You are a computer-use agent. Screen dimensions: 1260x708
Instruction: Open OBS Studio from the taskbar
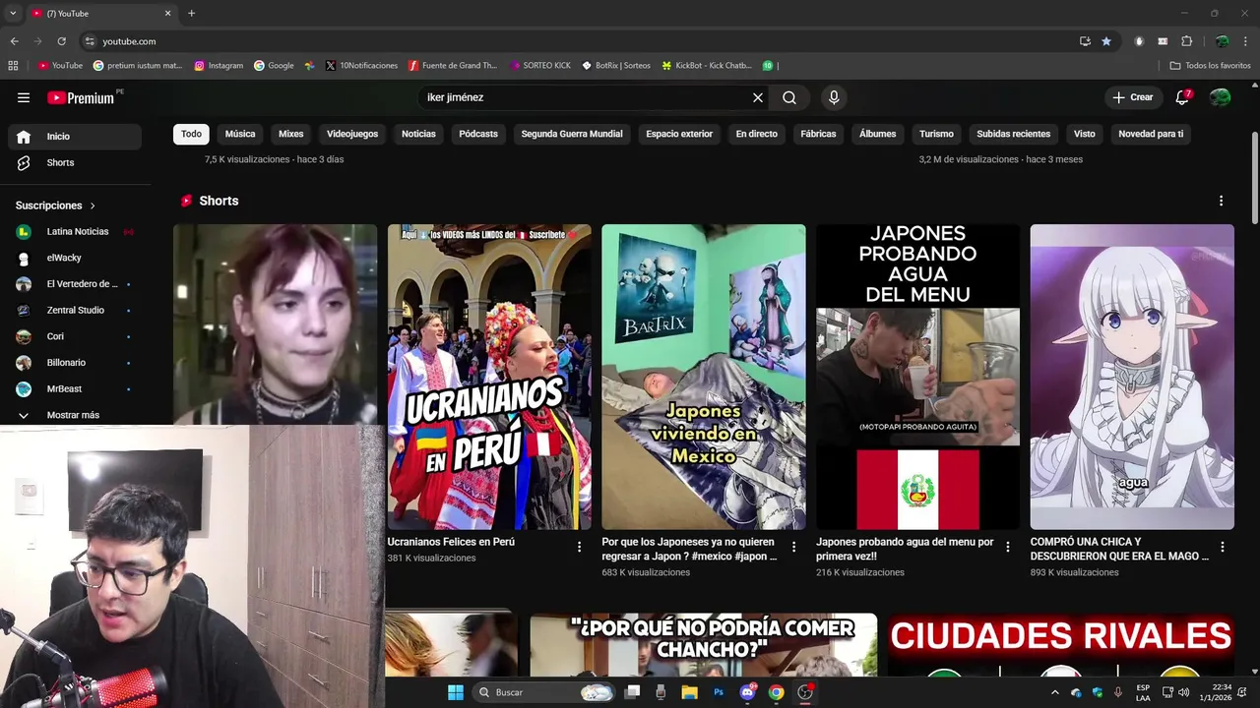(x=805, y=692)
